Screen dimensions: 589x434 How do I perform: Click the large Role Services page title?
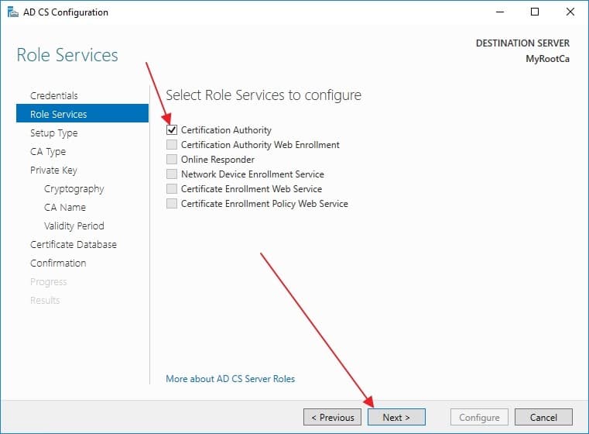[67, 55]
